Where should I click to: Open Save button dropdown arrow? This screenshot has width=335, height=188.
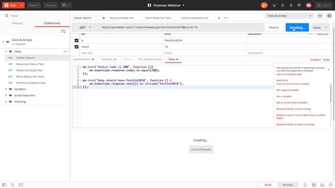click(326, 28)
